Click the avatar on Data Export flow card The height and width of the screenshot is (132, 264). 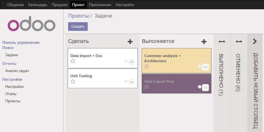[205, 88]
